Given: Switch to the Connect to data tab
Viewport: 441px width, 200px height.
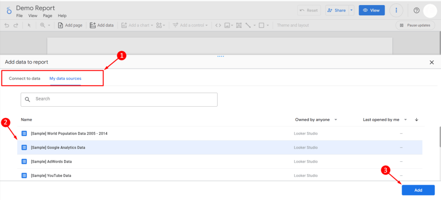Looking at the screenshot, I should point(25,78).
